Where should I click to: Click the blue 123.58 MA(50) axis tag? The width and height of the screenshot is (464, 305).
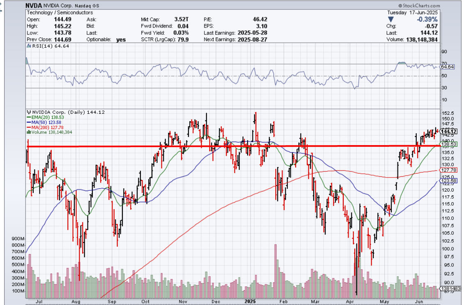pos(448,180)
